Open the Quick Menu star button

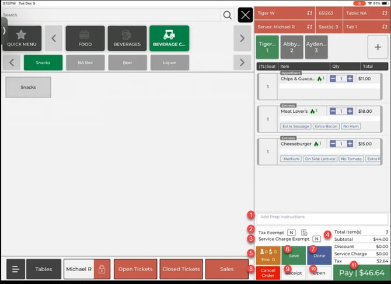(x=22, y=38)
